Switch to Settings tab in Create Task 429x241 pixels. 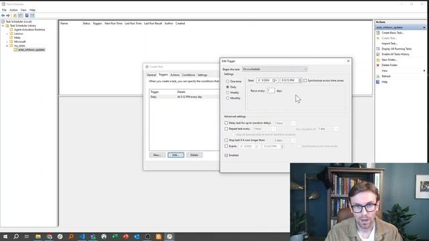tap(202, 75)
